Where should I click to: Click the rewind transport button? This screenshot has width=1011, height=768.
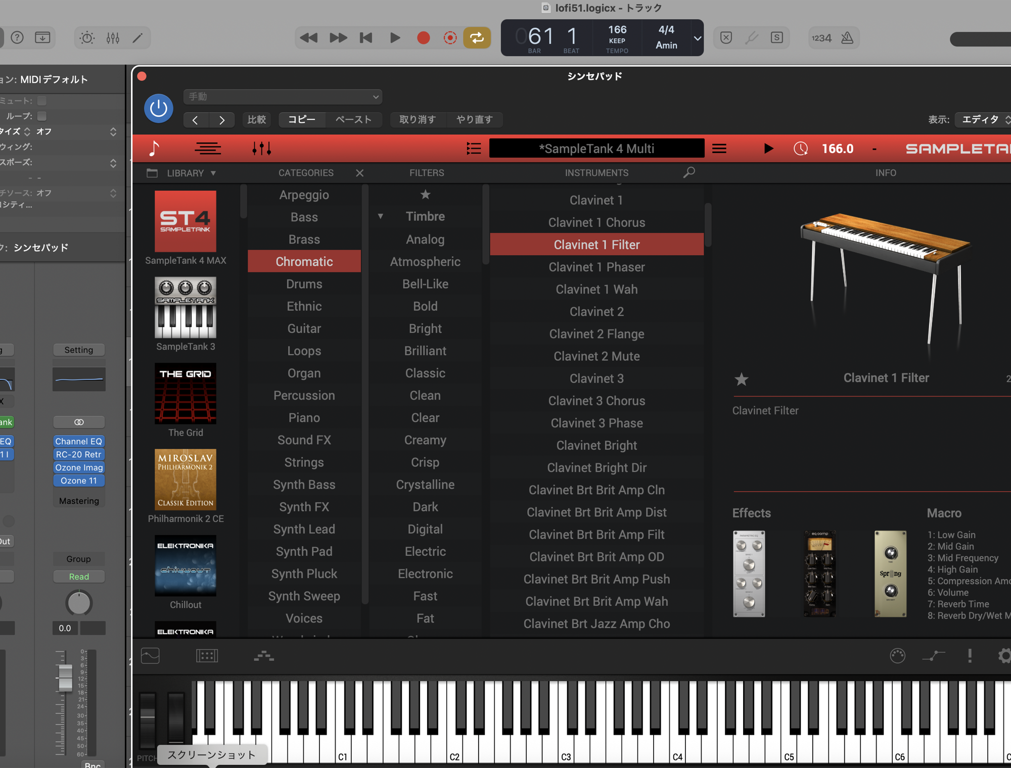308,38
